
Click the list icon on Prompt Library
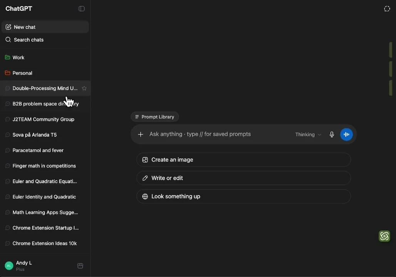pos(137,117)
